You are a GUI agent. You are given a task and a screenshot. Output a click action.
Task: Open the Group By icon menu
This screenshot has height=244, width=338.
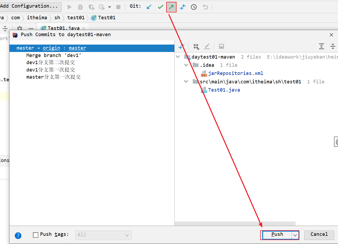click(196, 47)
